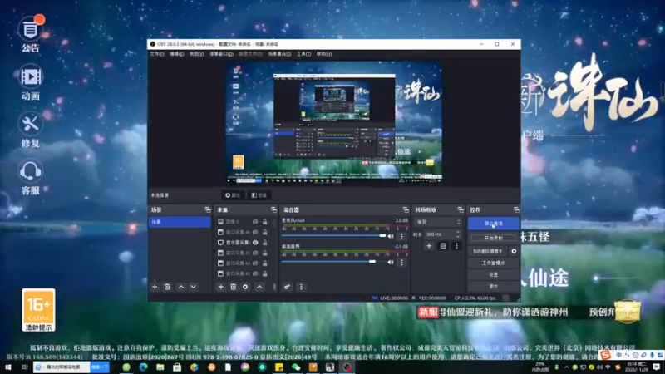Mute the 麦克风/Aux speaker icon
The width and height of the screenshot is (665, 374).
(391, 236)
